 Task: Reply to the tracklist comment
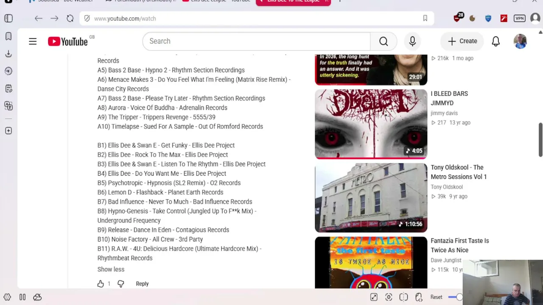point(142,284)
